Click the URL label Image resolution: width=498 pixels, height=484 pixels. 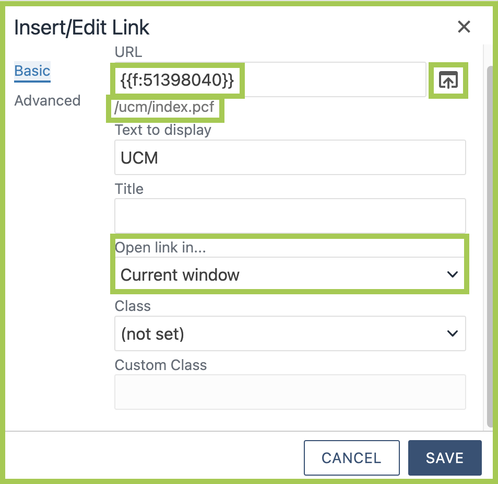pyautogui.click(x=128, y=52)
